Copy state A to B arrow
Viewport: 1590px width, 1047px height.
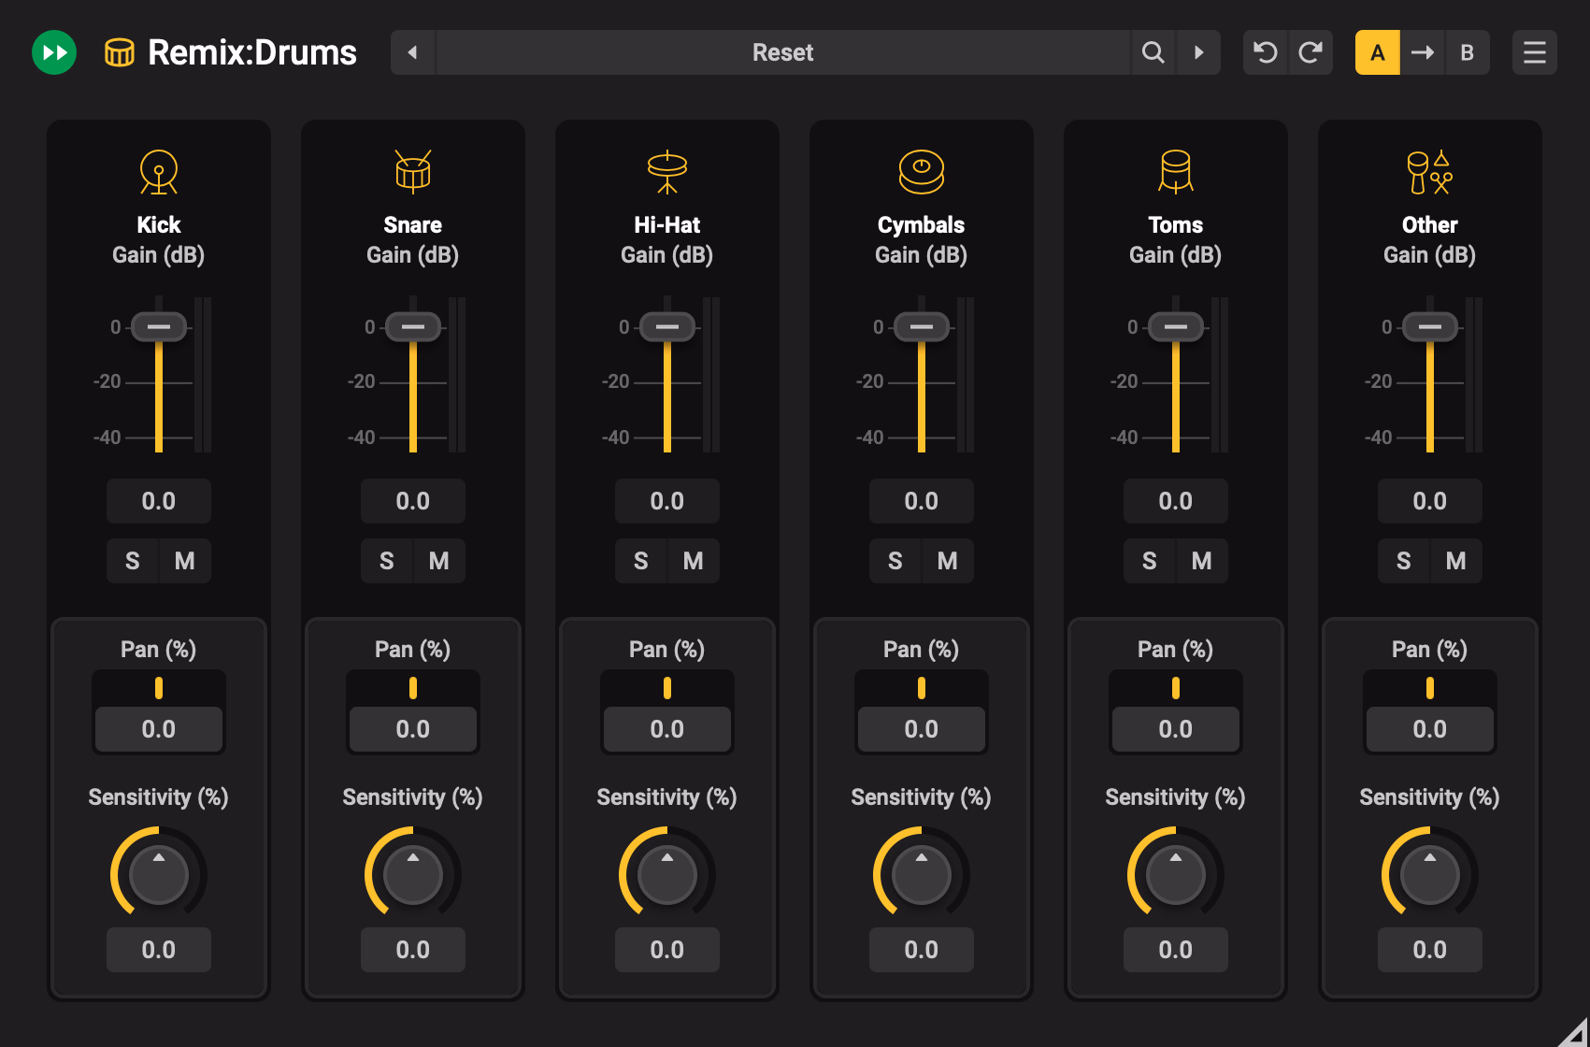(x=1423, y=52)
